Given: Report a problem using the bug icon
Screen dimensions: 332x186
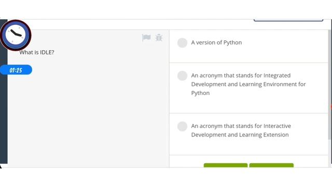Looking at the screenshot, I should (x=159, y=38).
